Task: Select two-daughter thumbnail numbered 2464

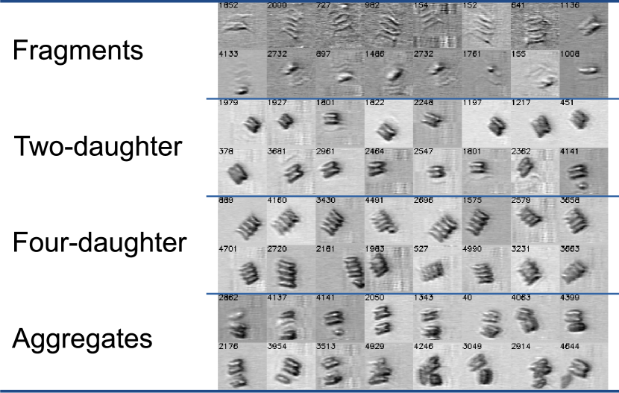Action: (389, 172)
